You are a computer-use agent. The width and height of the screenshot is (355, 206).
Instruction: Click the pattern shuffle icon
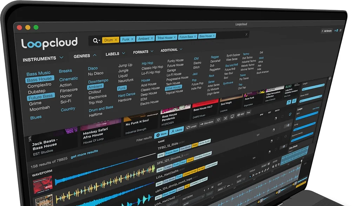click(x=212, y=187)
